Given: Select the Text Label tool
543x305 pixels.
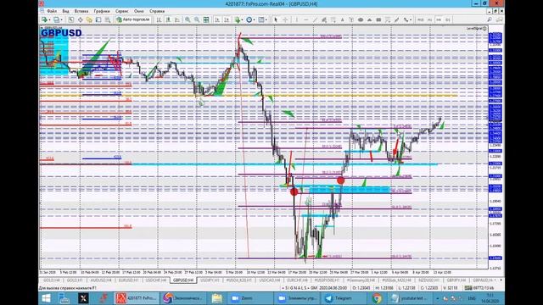Looking at the screenshot, I should point(351,19).
